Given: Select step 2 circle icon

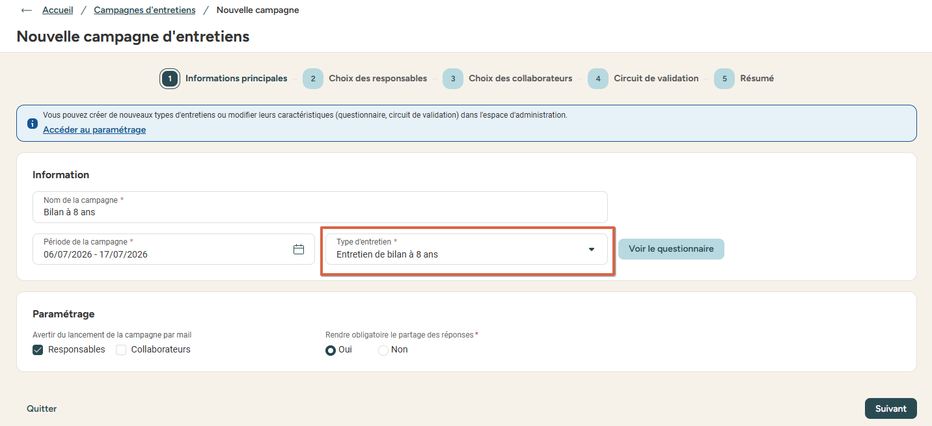Looking at the screenshot, I should [313, 79].
